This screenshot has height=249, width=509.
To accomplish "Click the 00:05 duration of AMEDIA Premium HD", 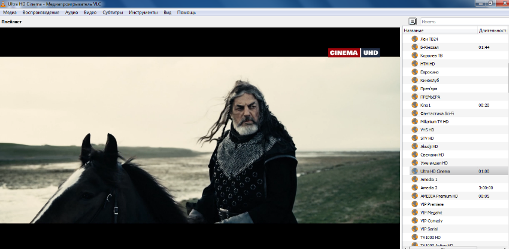I will pos(484,196).
